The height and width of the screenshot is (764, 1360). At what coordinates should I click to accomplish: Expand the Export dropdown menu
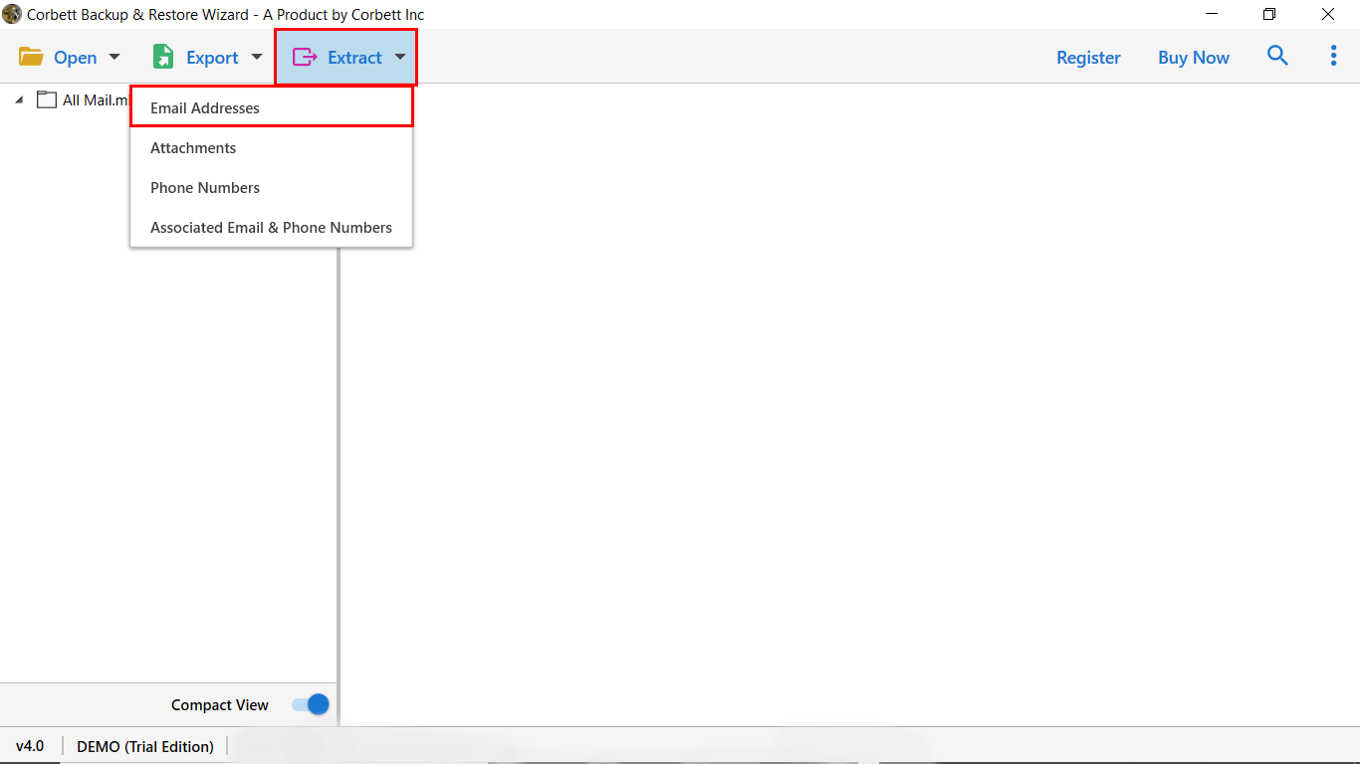[256, 57]
